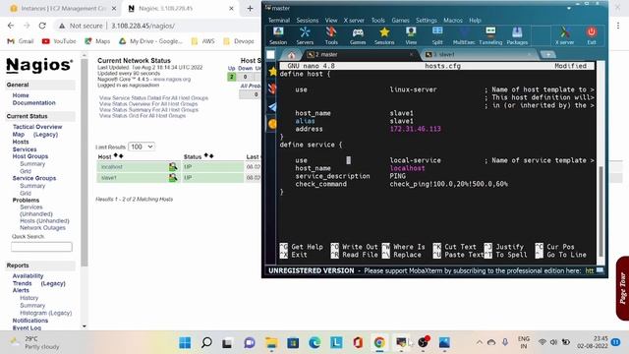Screen dimensions: 629x354
Task: Open weather widget showing 29°C
Action: click(x=35, y=342)
